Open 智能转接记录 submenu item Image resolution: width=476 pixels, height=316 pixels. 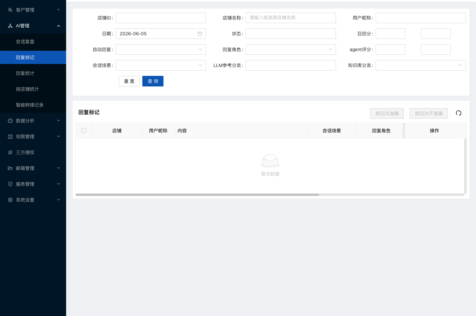tap(33, 105)
